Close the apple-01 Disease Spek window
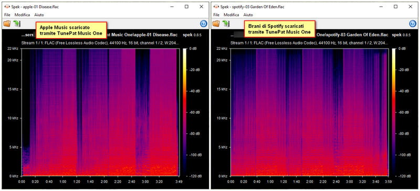Screen dimensions: 420x191 coord(202,7)
